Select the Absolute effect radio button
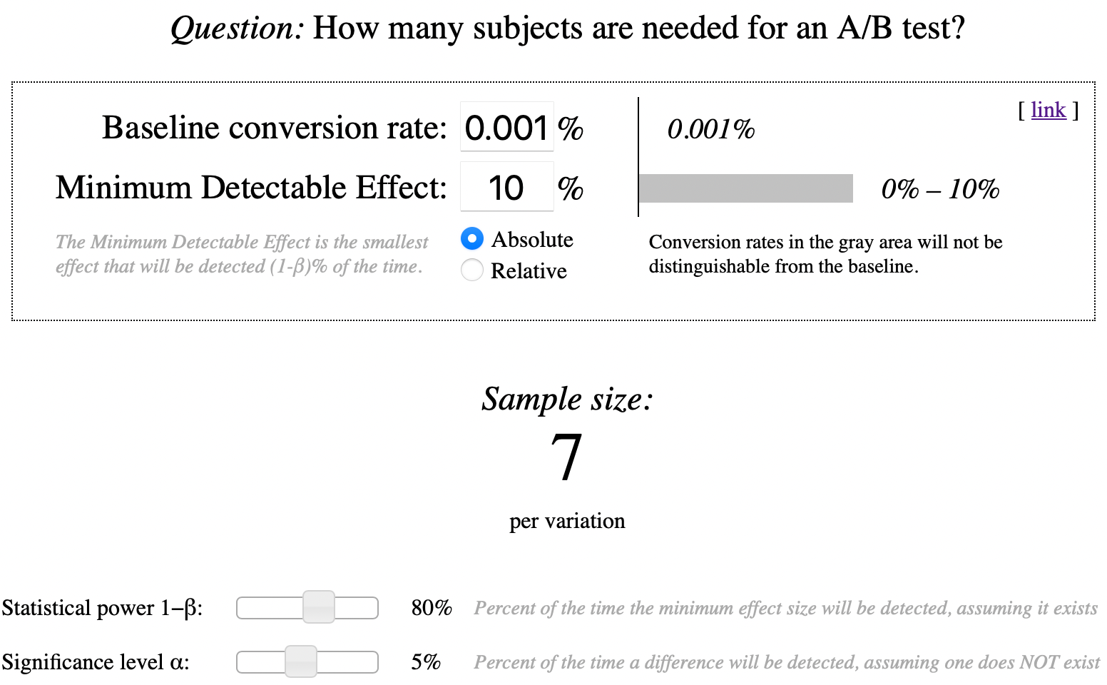The width and height of the screenshot is (1107, 685). 472,238
